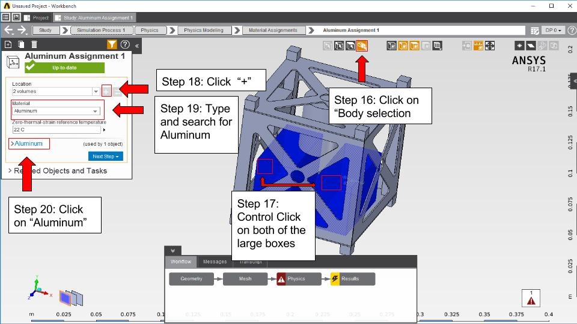The image size is (577, 324).
Task: Open the main menu list icon
Action: [x=6, y=17]
